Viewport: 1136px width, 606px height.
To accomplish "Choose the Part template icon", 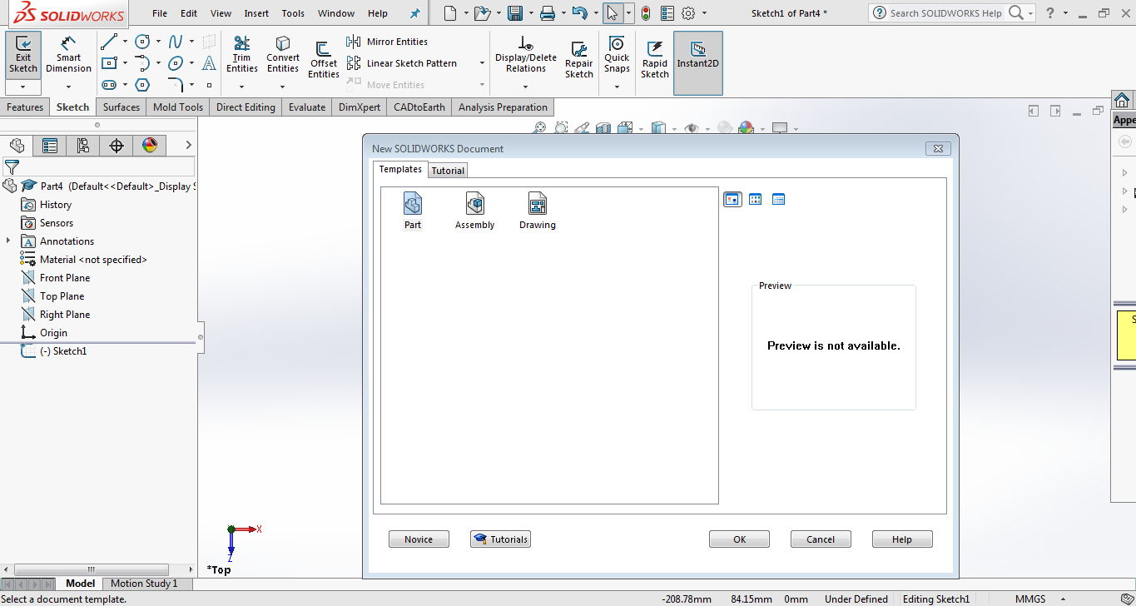I will (x=413, y=211).
